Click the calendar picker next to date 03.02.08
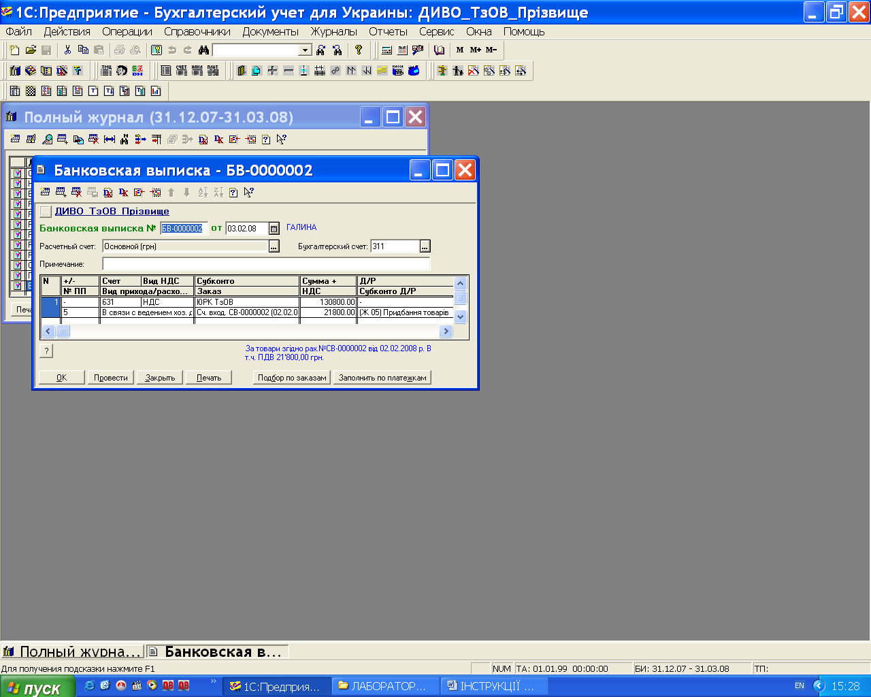This screenshot has height=697, width=871. 274,229
